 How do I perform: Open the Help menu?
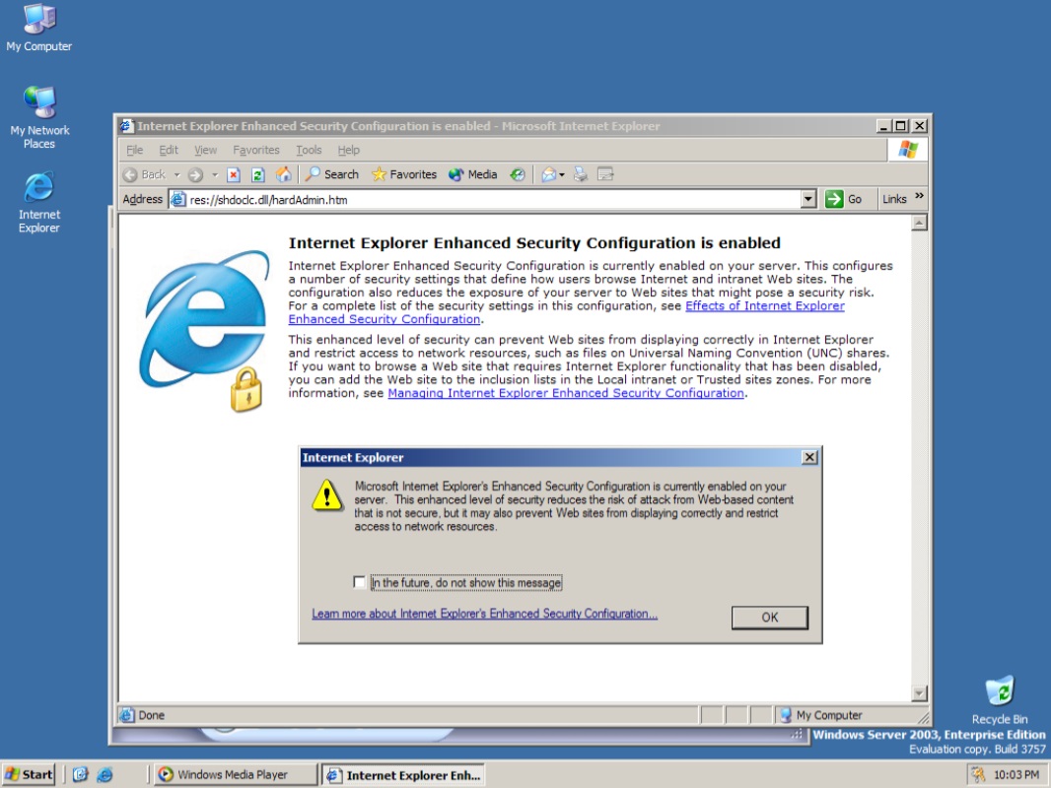pos(349,150)
